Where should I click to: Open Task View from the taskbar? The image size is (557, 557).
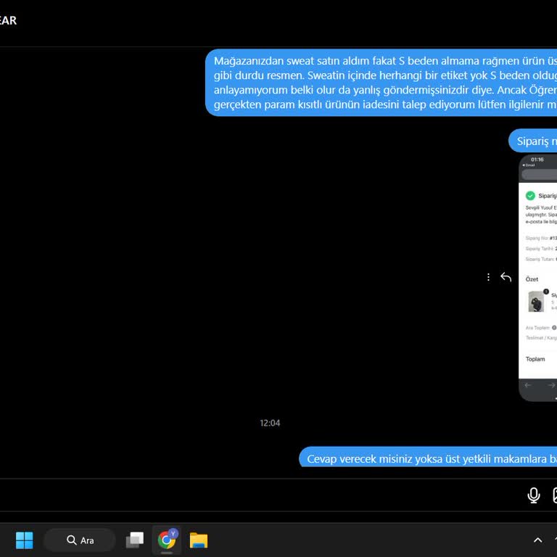coord(135,540)
